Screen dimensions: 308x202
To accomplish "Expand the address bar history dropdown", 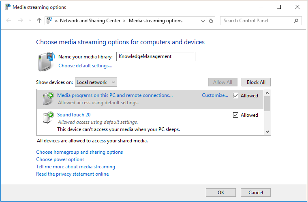I will (203, 21).
